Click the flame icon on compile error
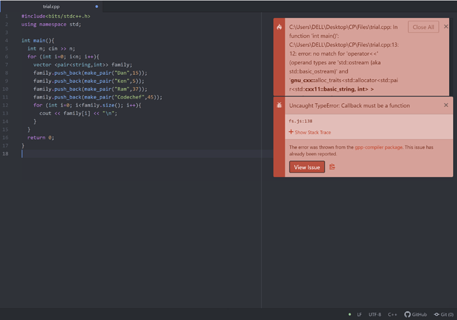This screenshot has width=457, height=320. [x=279, y=27]
